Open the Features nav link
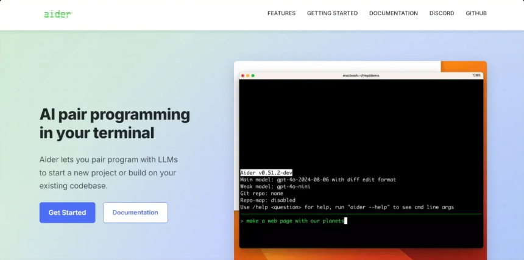 [281, 13]
